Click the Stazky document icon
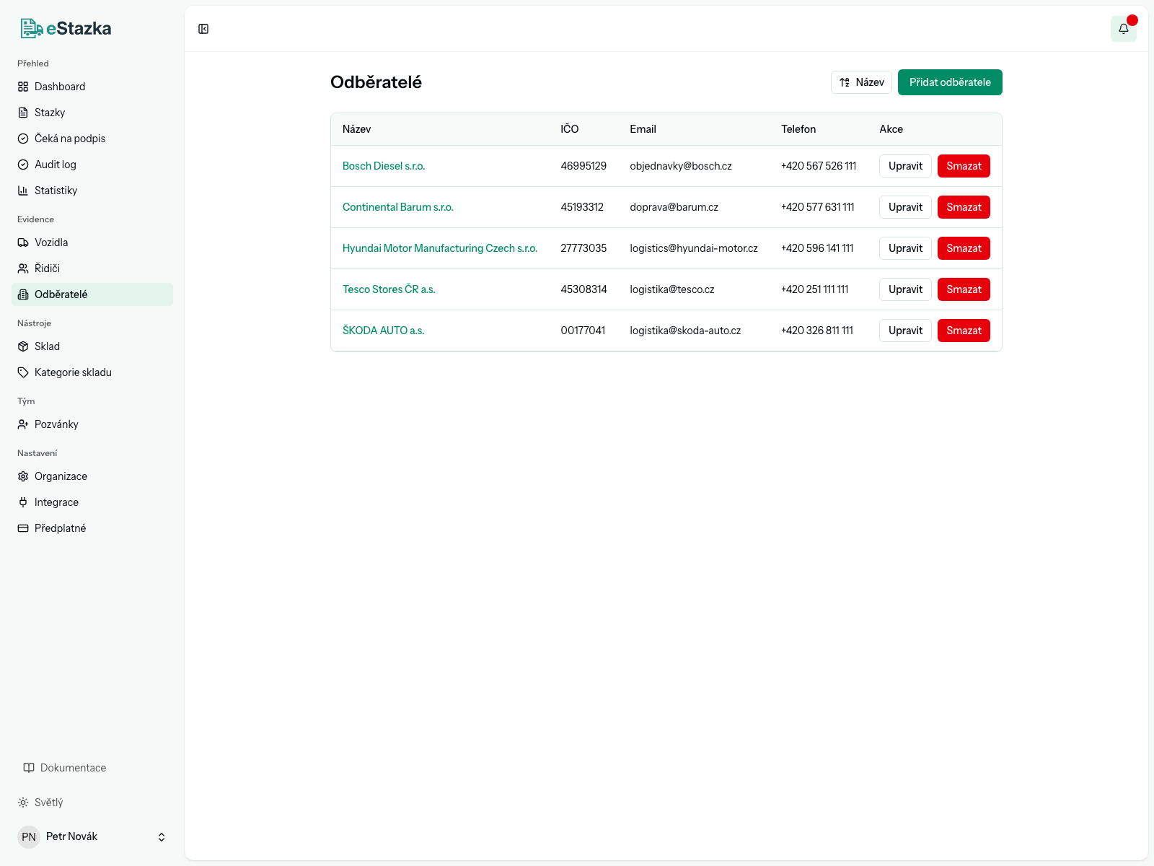Screen dimensions: 1154x866 coord(23,113)
